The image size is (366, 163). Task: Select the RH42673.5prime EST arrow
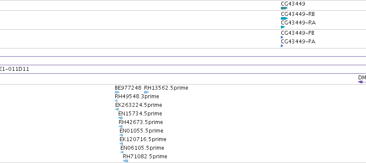(121, 127)
